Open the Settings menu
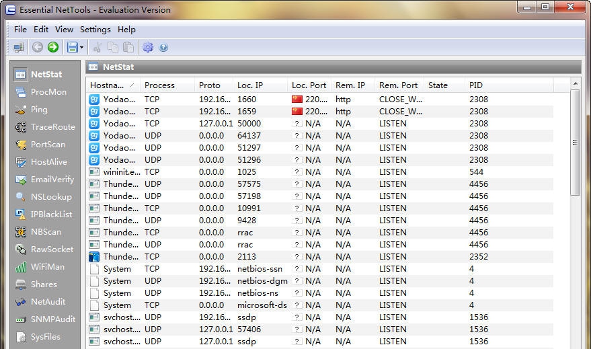Screen dimensions: 591x349 95,30
